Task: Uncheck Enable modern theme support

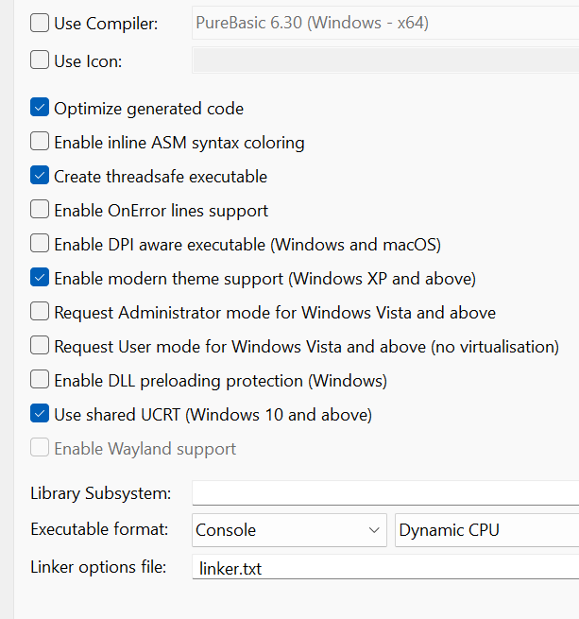Action: point(40,279)
